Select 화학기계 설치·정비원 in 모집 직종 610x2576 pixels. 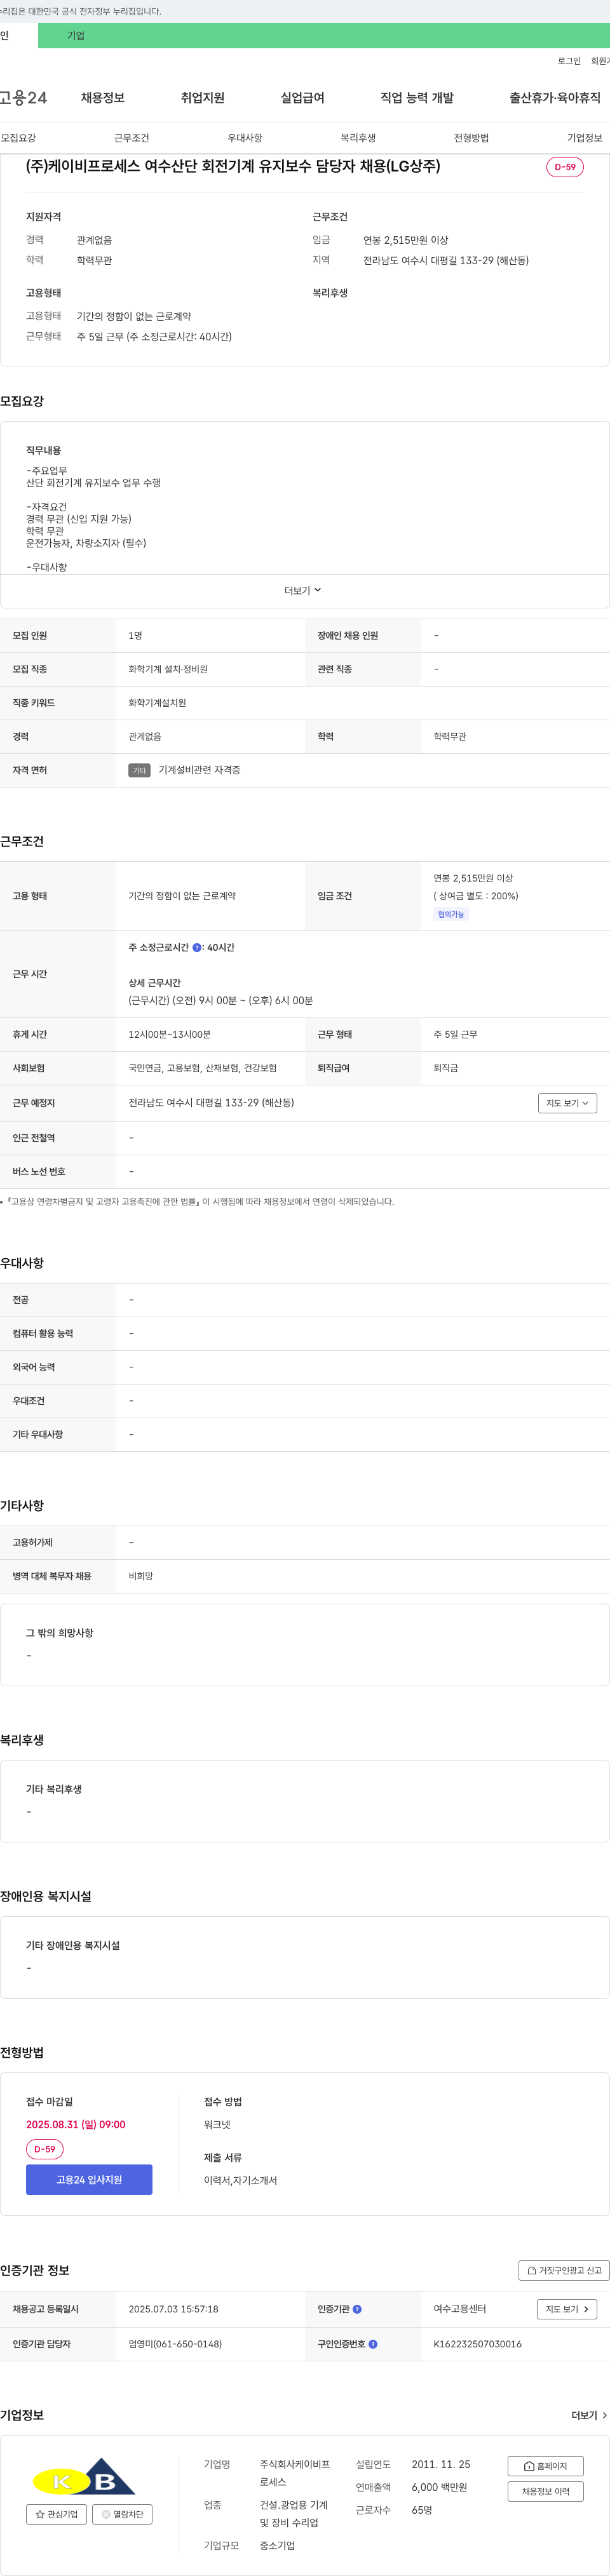[168, 669]
